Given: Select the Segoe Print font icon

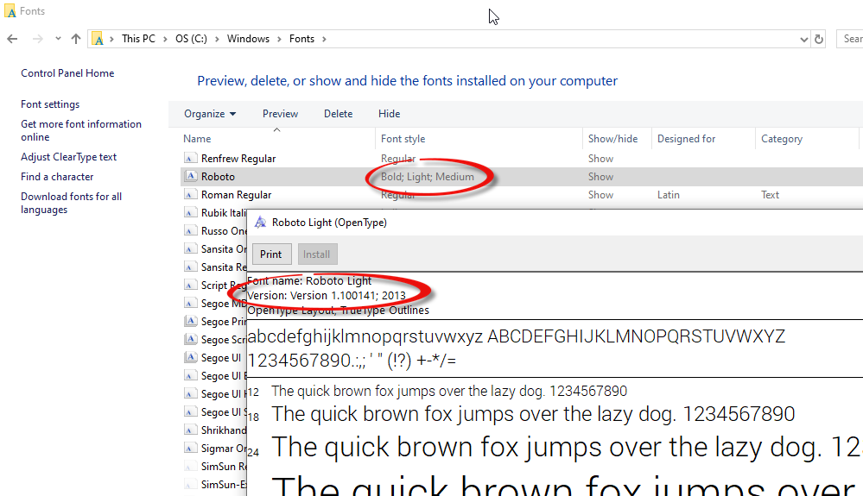Looking at the screenshot, I should (190, 322).
